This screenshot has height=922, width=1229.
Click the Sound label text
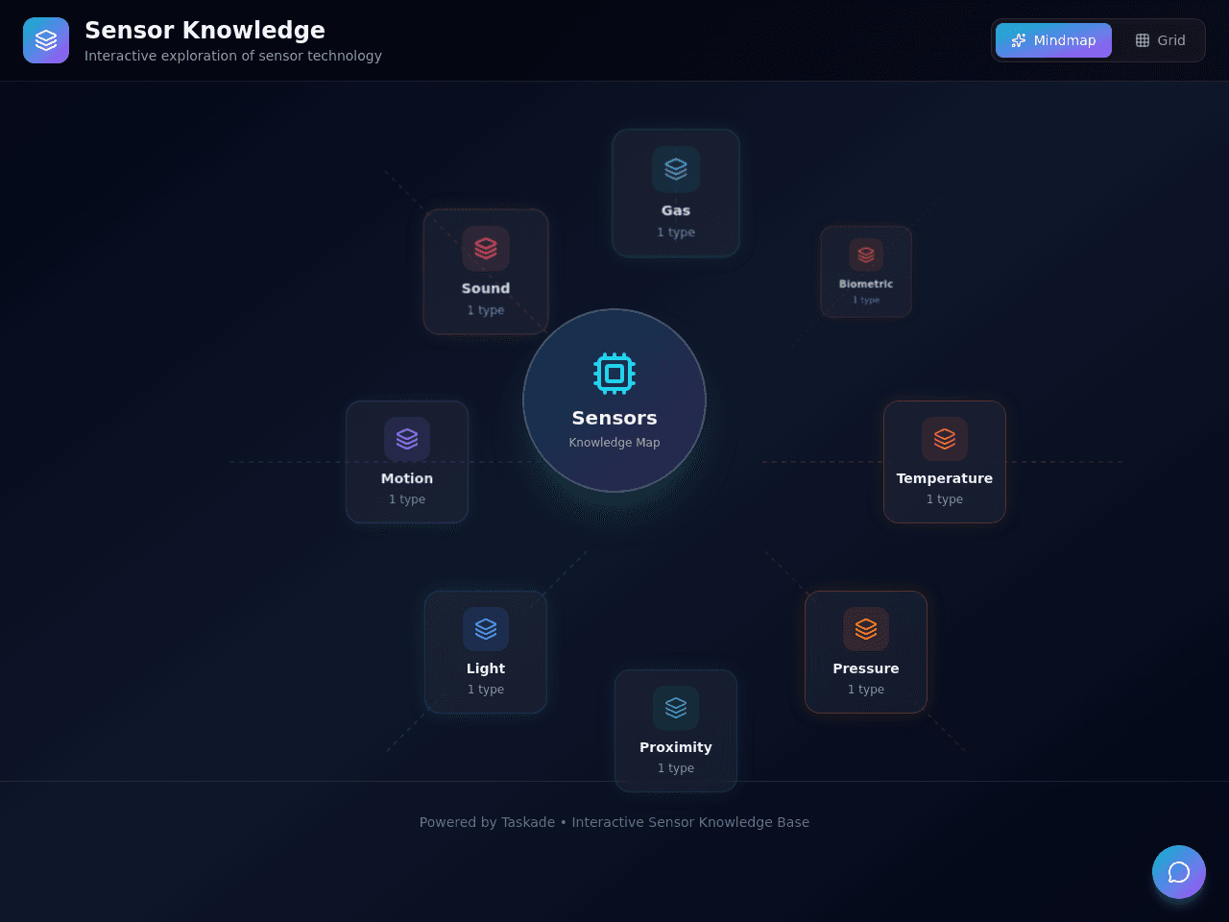coord(486,288)
